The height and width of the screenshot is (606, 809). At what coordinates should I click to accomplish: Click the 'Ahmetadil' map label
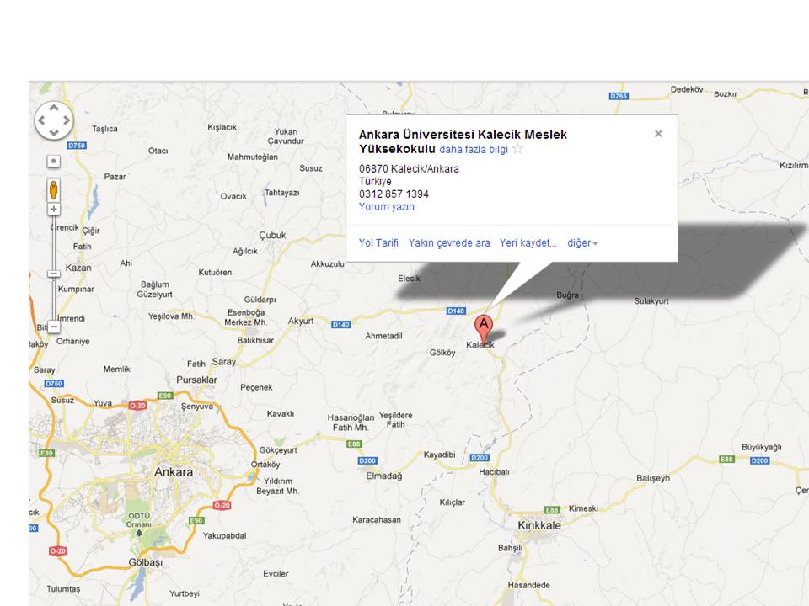(x=383, y=336)
